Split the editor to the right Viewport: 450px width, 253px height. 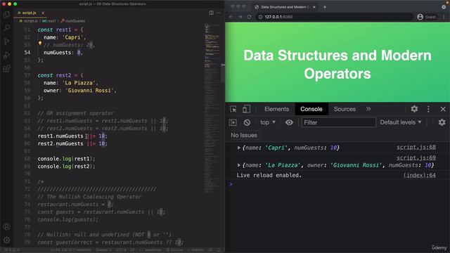point(211,13)
